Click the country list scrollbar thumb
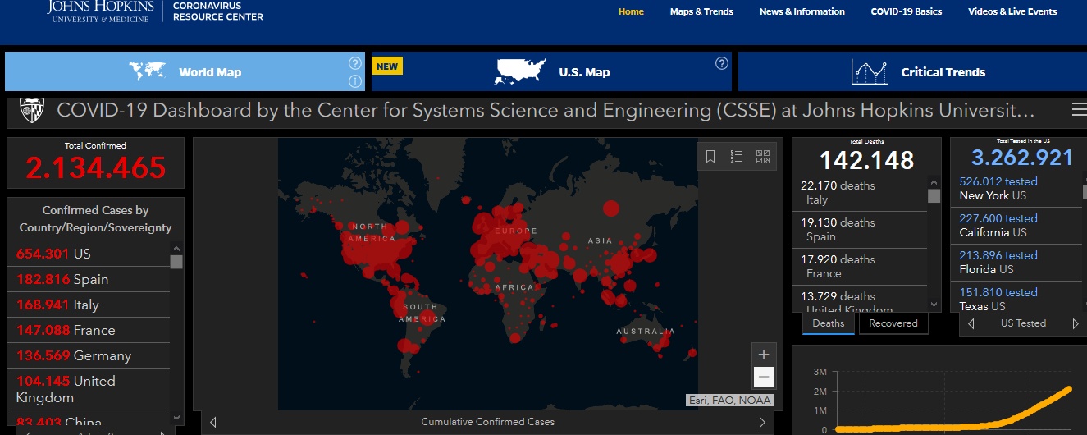 click(176, 262)
